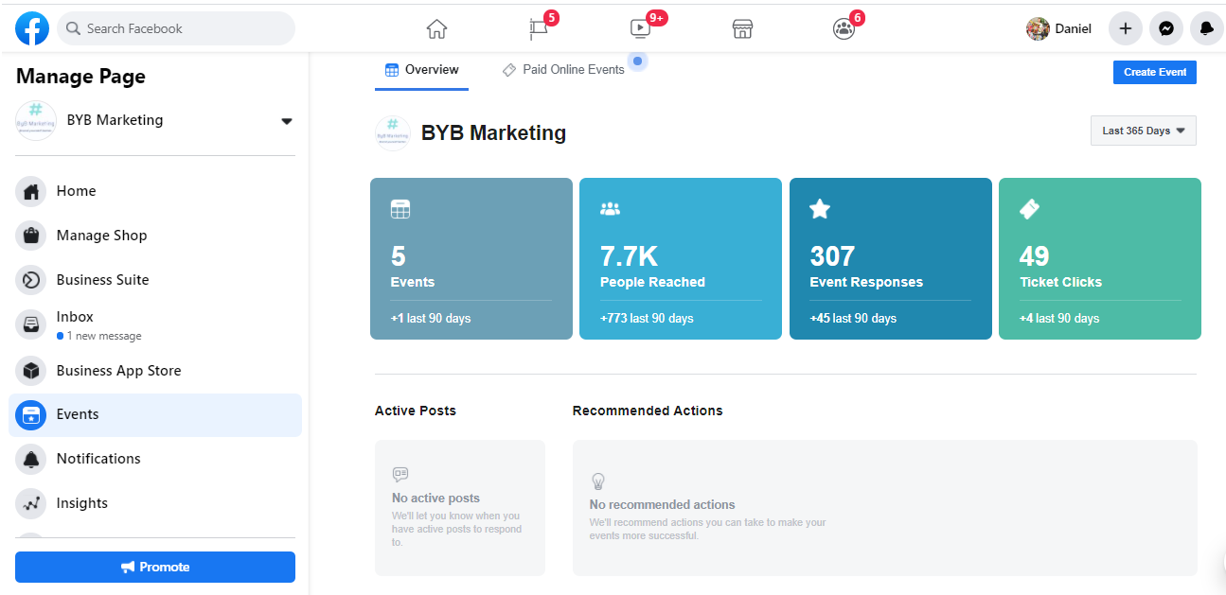Click the Inbox tray icon
This screenshot has width=1226, height=595.
[x=31, y=324]
